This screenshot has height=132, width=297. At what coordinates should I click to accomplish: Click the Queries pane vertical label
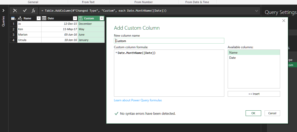tap(3, 21)
